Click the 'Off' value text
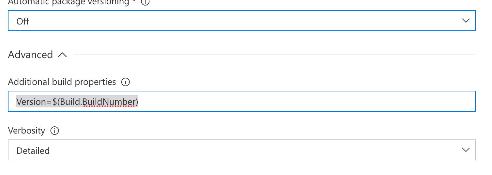492x175 pixels. (23, 22)
